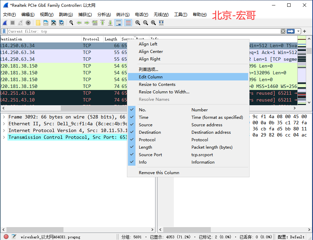Click expert information red circle icon
Image resolution: width=313 pixels, height=240 pixels.
[x=6, y=237]
